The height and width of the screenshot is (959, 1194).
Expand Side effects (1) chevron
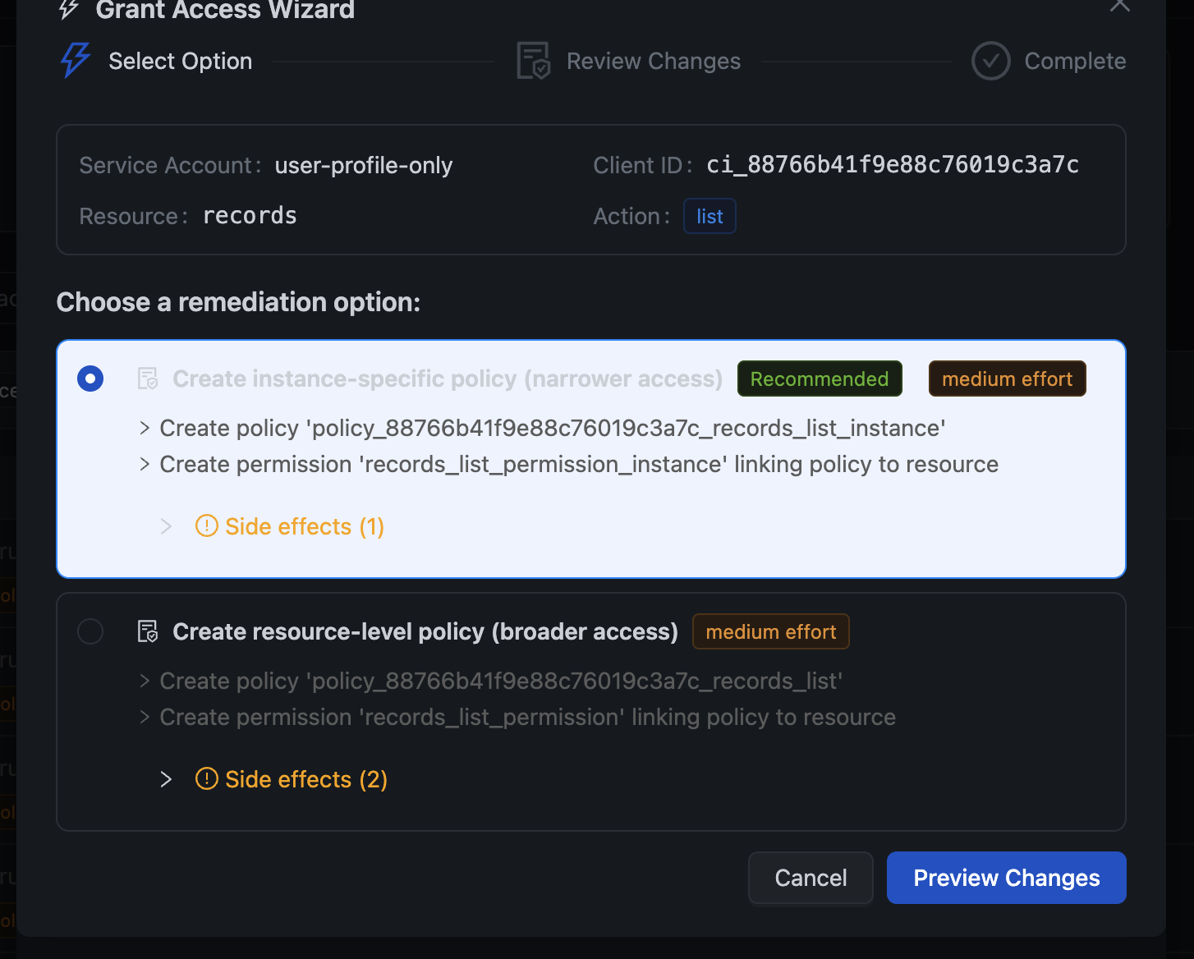(166, 526)
